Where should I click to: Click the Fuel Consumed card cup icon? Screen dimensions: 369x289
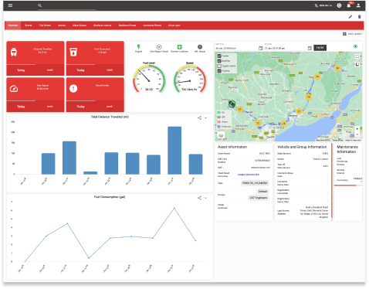[x=73, y=52]
